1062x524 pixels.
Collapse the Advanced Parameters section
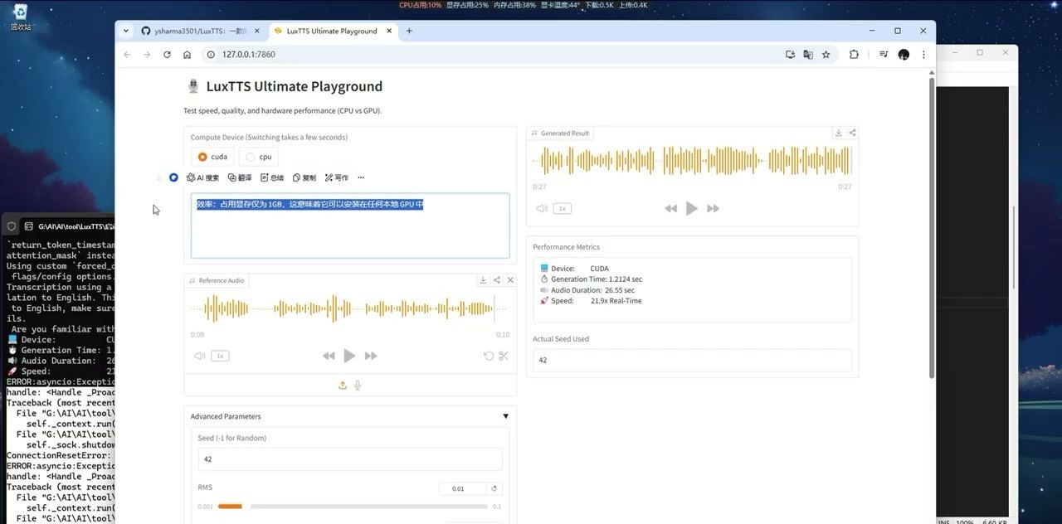[x=505, y=416]
